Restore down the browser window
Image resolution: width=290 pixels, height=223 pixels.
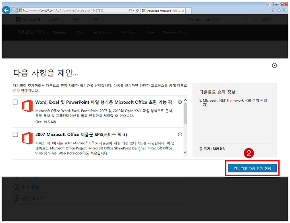(276, 4)
